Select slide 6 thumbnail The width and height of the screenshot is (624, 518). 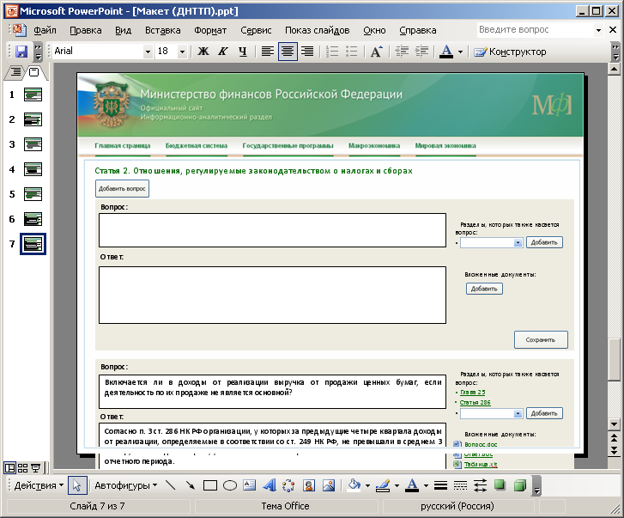33,219
